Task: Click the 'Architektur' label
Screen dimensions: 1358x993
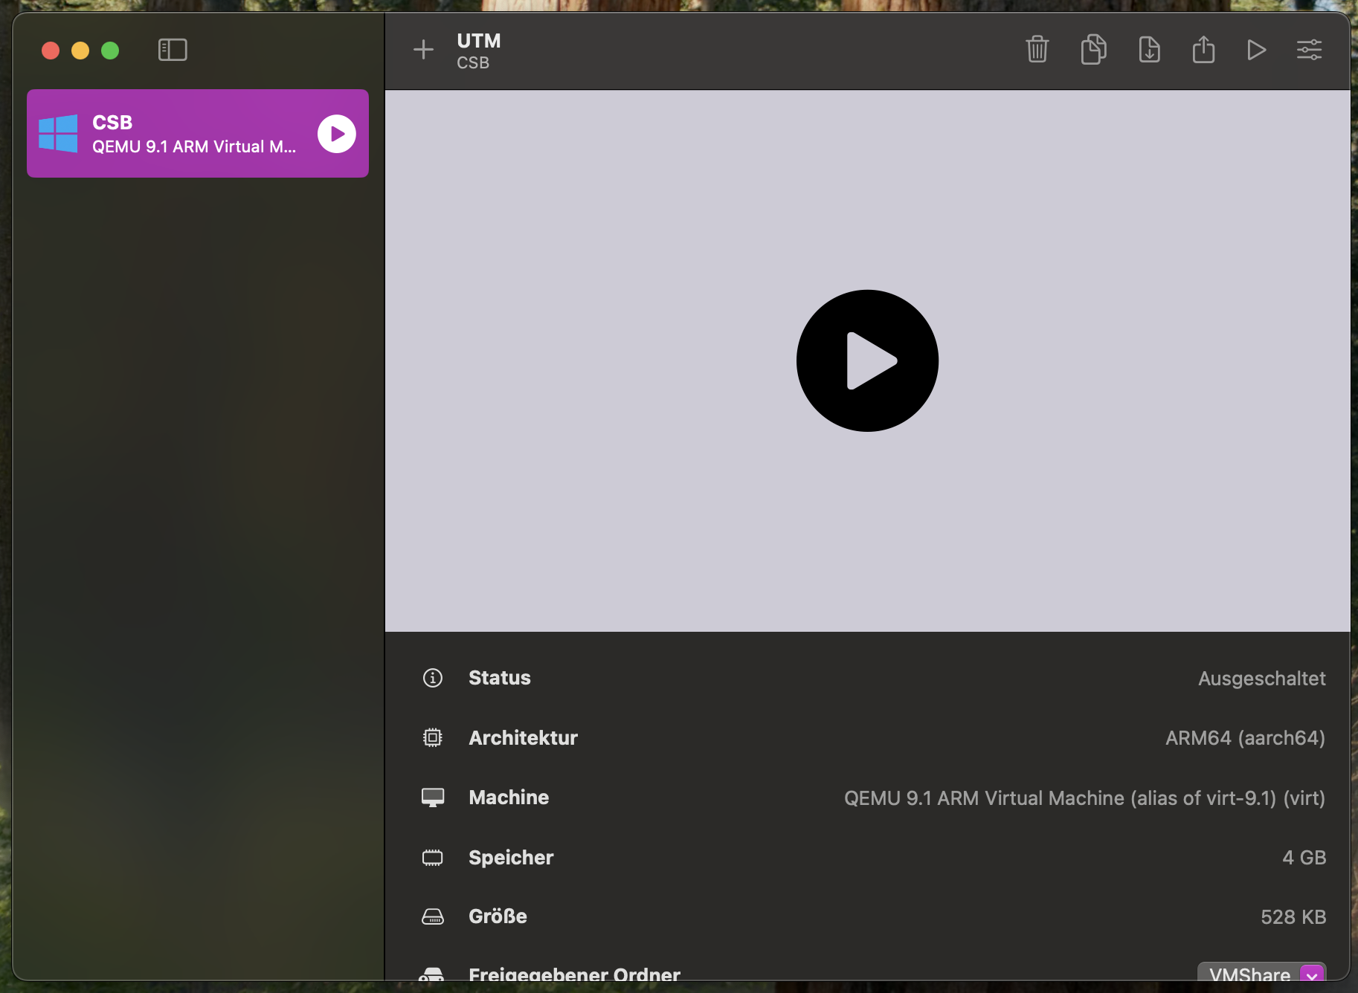Action: pyautogui.click(x=523, y=738)
